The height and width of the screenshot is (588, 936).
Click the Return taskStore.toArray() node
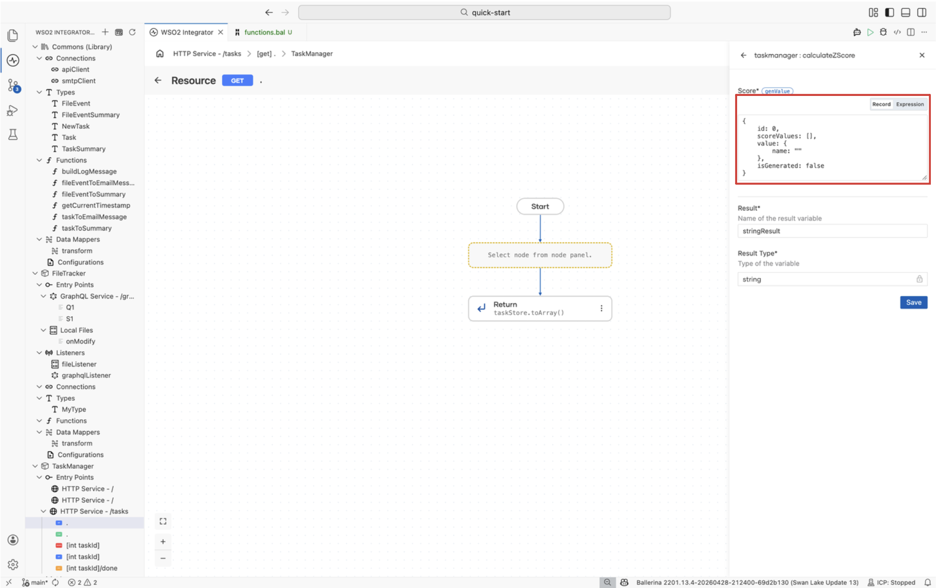[x=540, y=308]
